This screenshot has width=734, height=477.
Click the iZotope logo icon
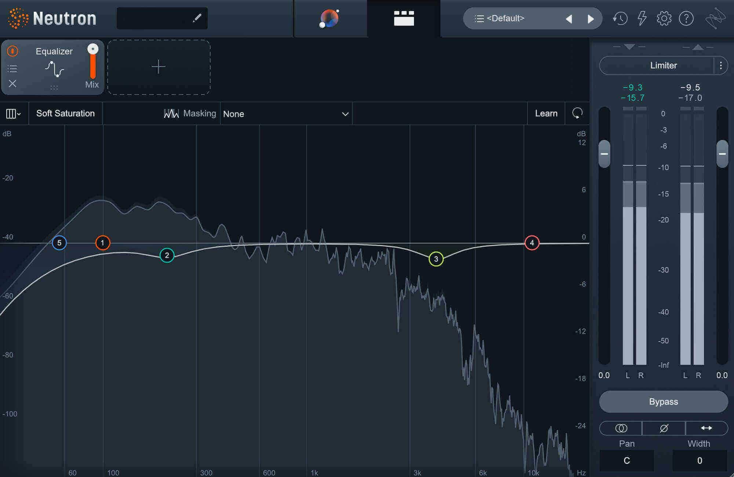pyautogui.click(x=715, y=18)
